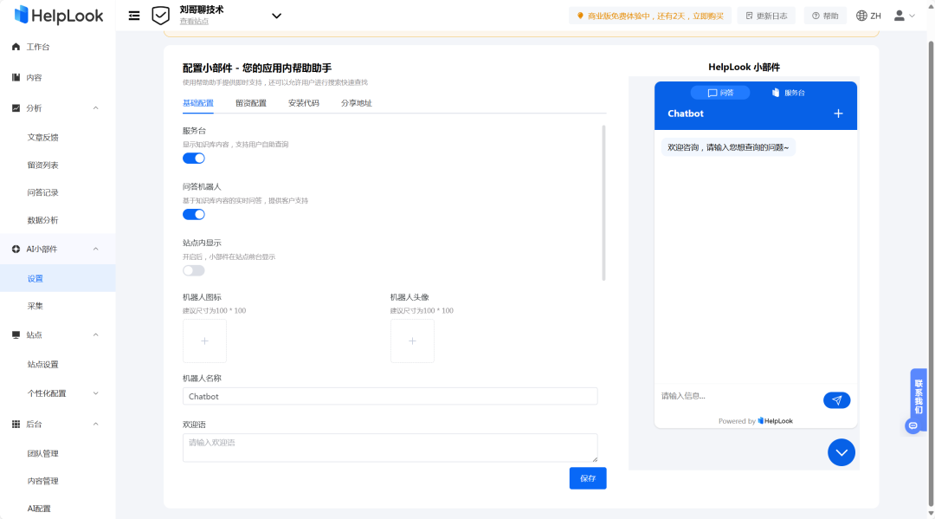The image size is (935, 519).
Task: Click the HelpLook logo
Action: [59, 16]
